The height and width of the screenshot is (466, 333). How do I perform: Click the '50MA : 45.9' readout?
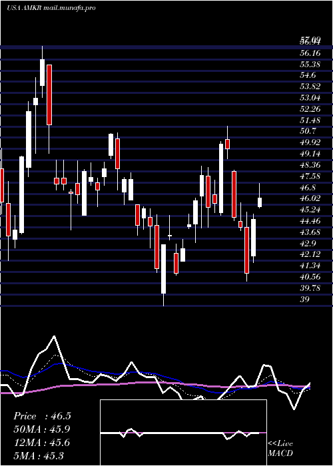tap(42, 429)
